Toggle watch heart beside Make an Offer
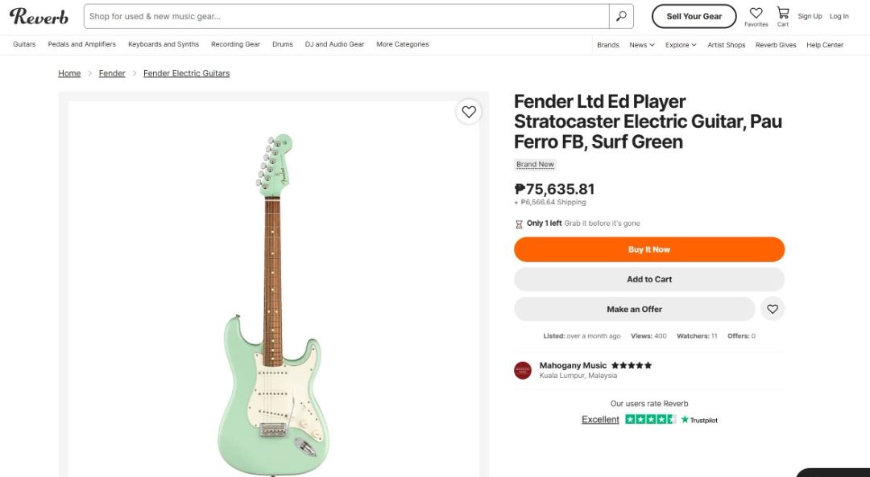Screen dimensions: 870x477 tap(773, 309)
